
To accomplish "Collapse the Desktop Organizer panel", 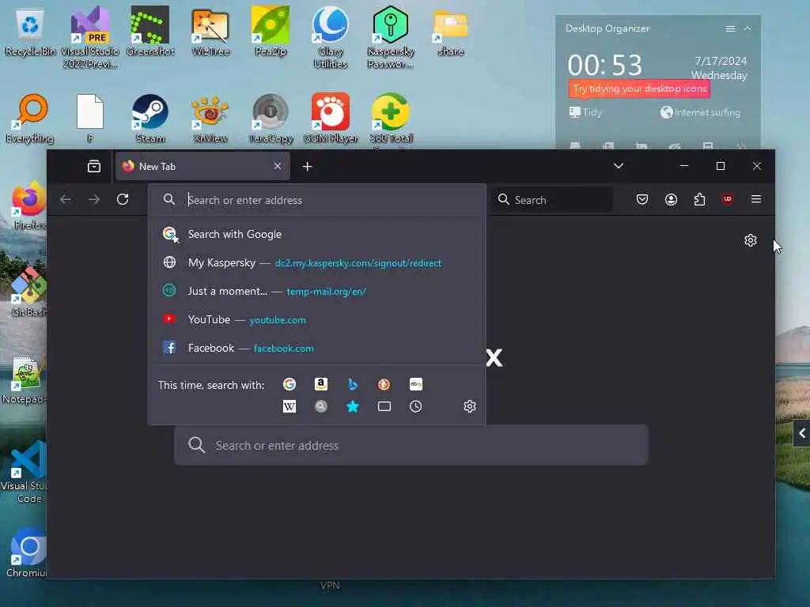I will coord(748,28).
